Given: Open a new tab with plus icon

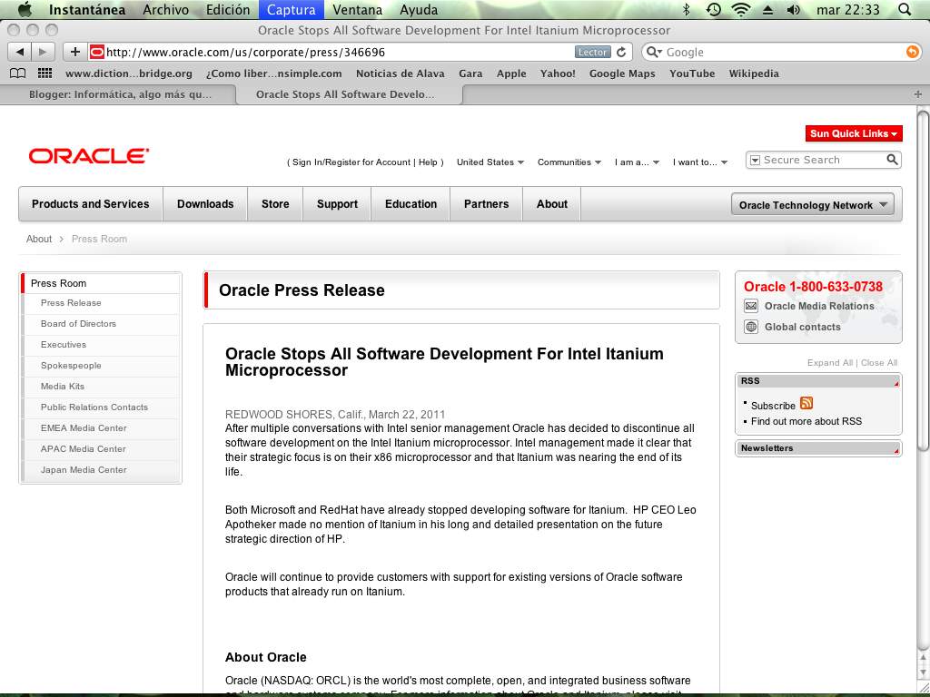Looking at the screenshot, I should 917,94.
